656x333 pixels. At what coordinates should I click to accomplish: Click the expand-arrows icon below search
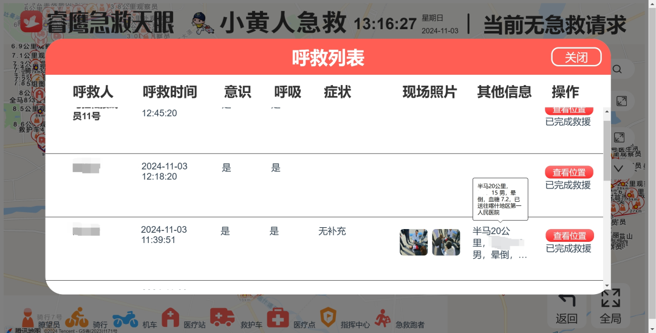[x=622, y=101]
